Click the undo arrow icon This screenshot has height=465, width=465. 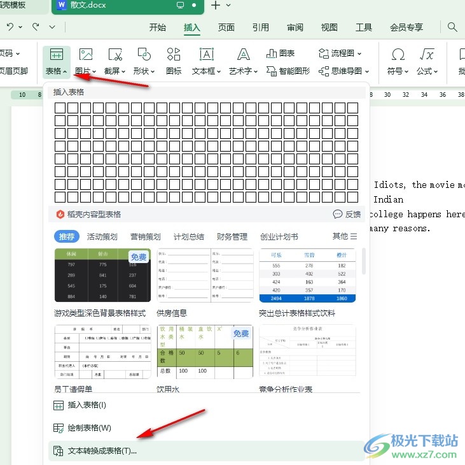[10, 27]
